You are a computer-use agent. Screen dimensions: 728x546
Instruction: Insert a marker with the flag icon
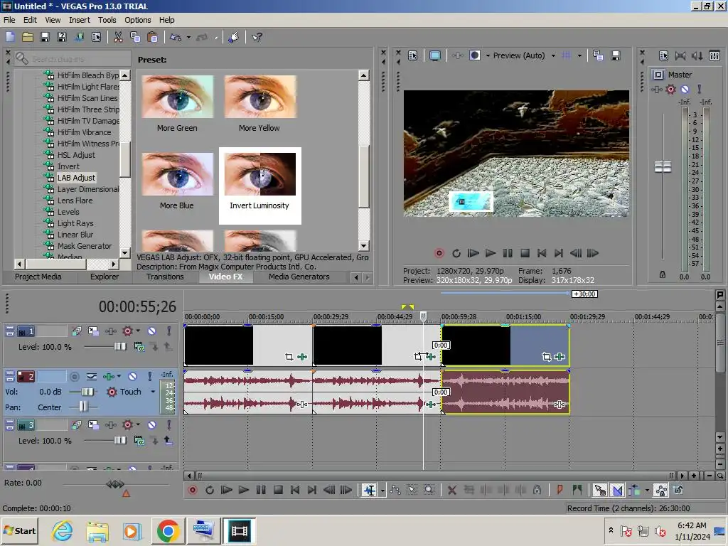click(560, 490)
